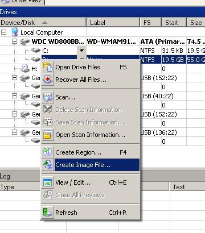Open Drive Files icon in context menu
The width and height of the screenshot is (205, 233).
[x=48, y=67]
